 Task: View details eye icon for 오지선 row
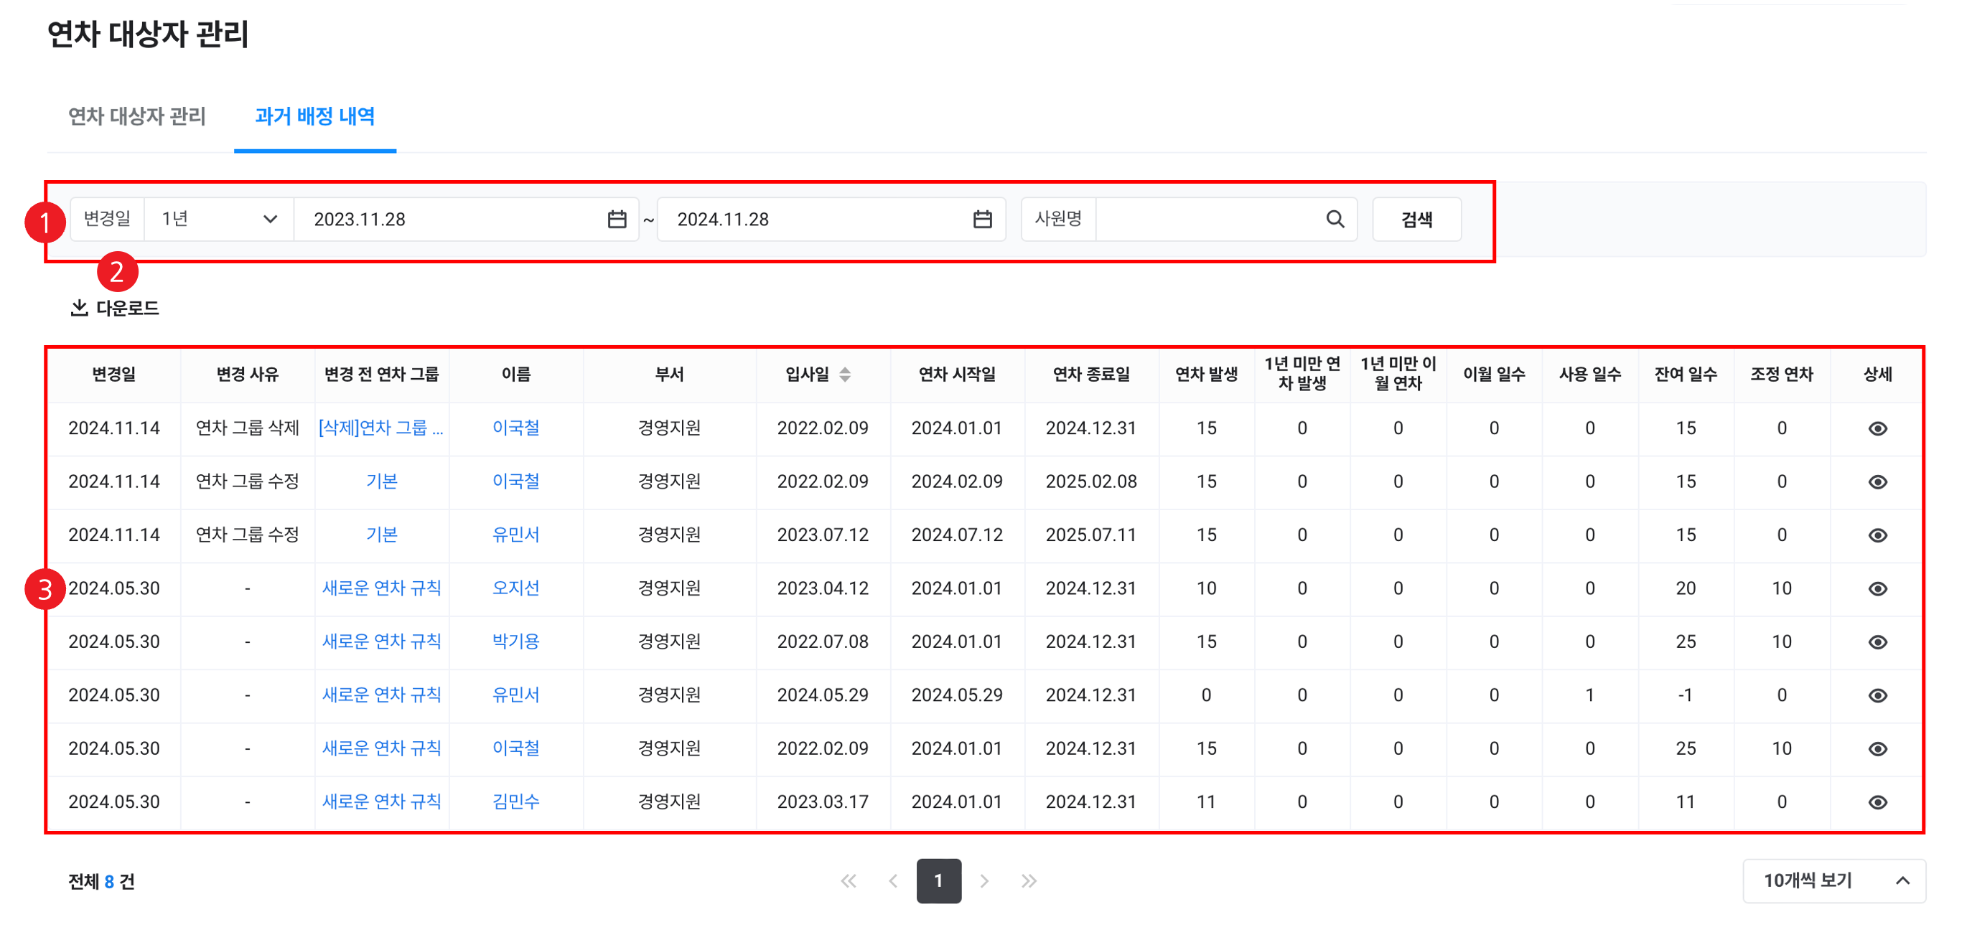click(x=1878, y=588)
